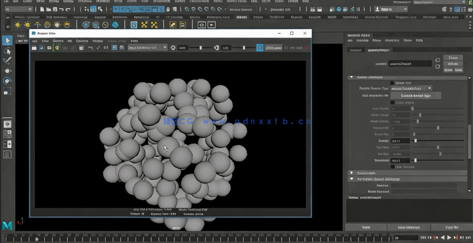
Task: Click the blue color management icon
Action: coord(260,48)
